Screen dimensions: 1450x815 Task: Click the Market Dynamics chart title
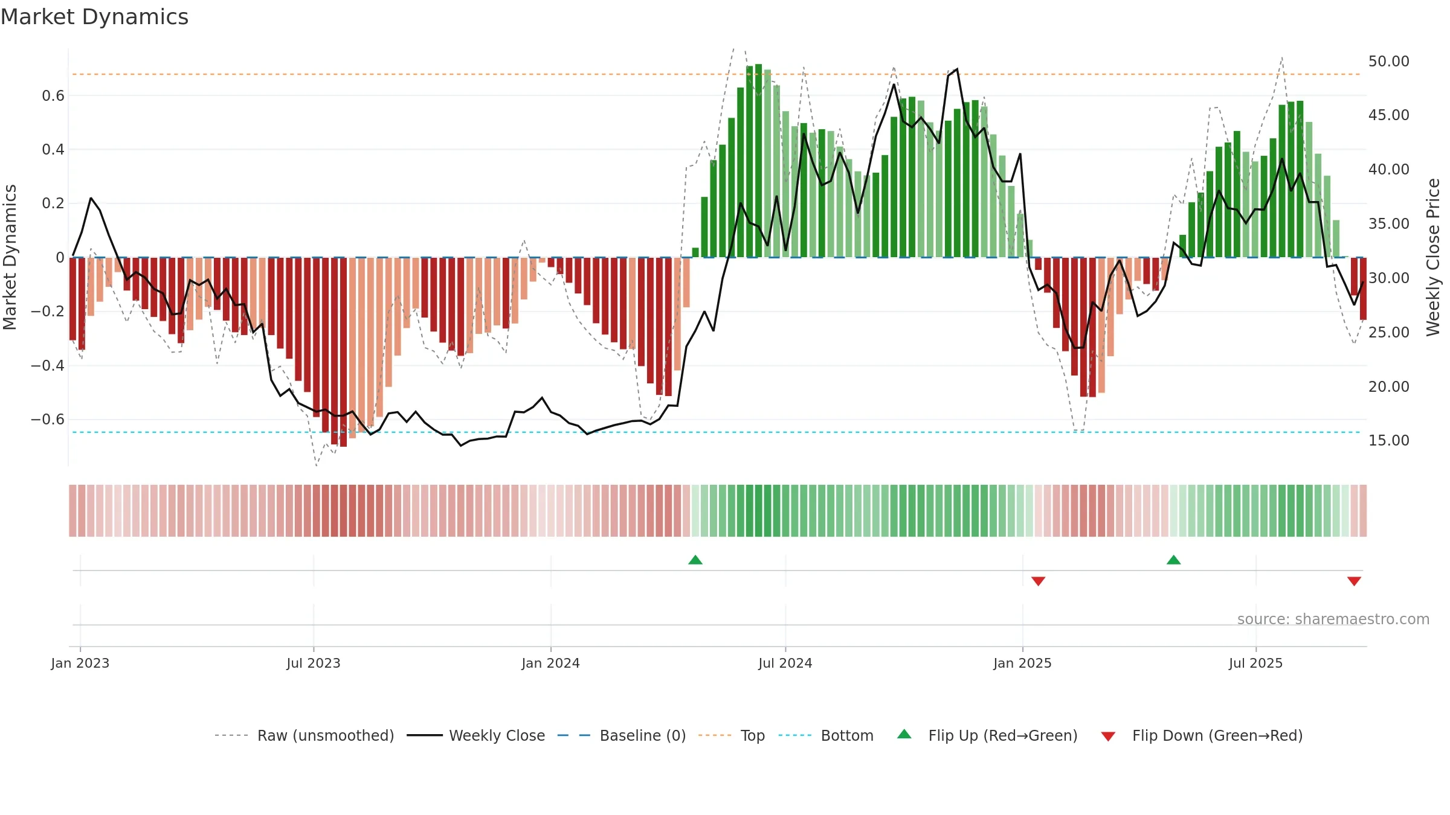click(x=94, y=17)
